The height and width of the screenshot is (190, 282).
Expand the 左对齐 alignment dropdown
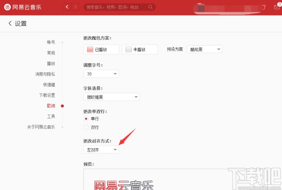[101, 150]
